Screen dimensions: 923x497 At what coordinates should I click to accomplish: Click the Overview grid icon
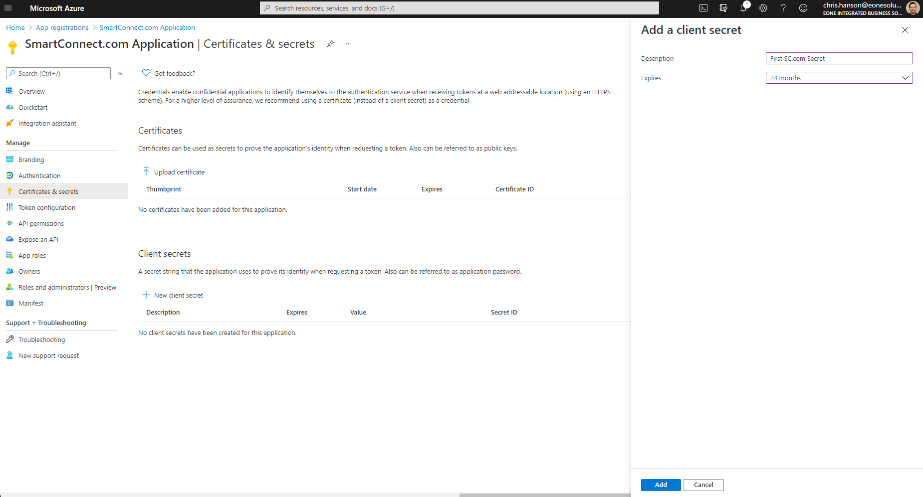[9, 91]
